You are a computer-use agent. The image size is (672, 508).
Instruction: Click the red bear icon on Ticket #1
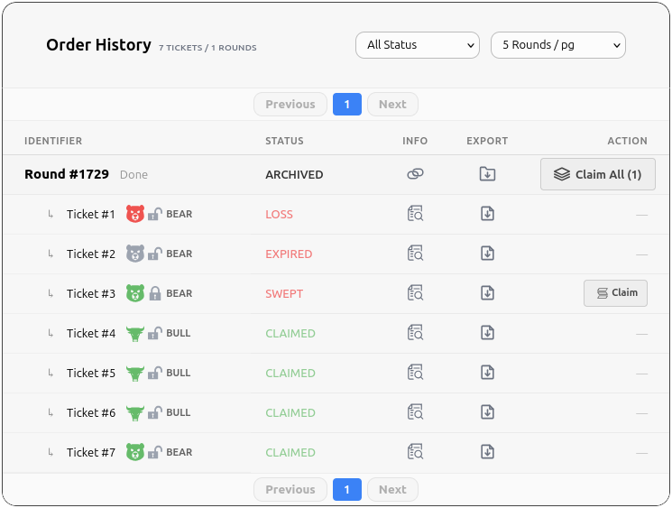tap(135, 214)
